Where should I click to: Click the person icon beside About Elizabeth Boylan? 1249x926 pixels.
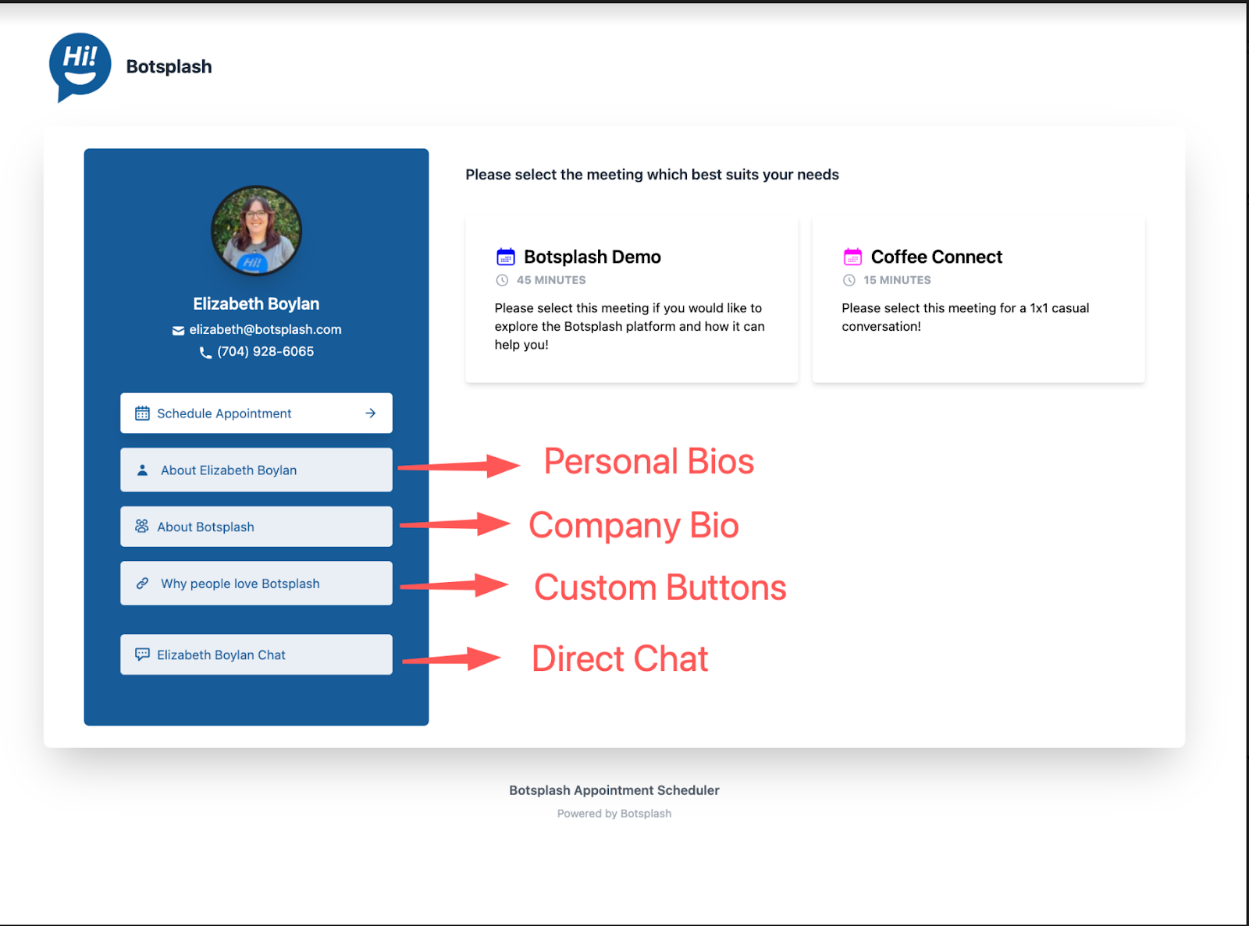(142, 470)
